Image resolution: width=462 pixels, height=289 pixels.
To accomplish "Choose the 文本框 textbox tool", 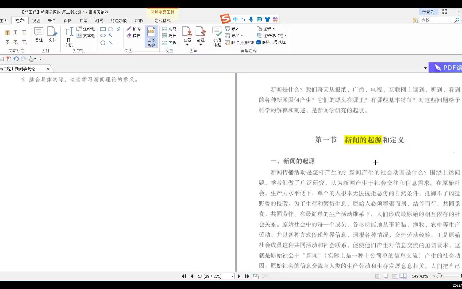I will 86,36.
